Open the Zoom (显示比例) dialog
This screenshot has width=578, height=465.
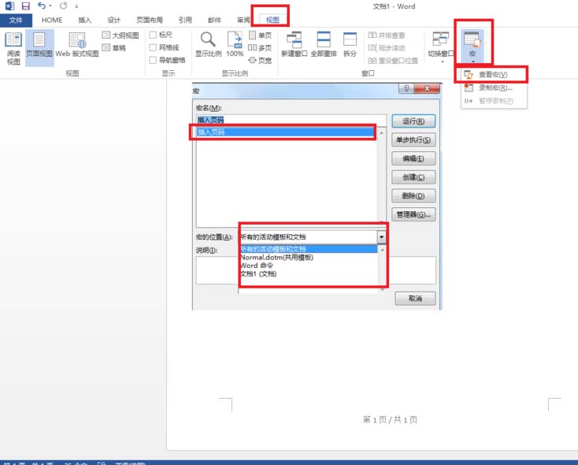click(208, 44)
